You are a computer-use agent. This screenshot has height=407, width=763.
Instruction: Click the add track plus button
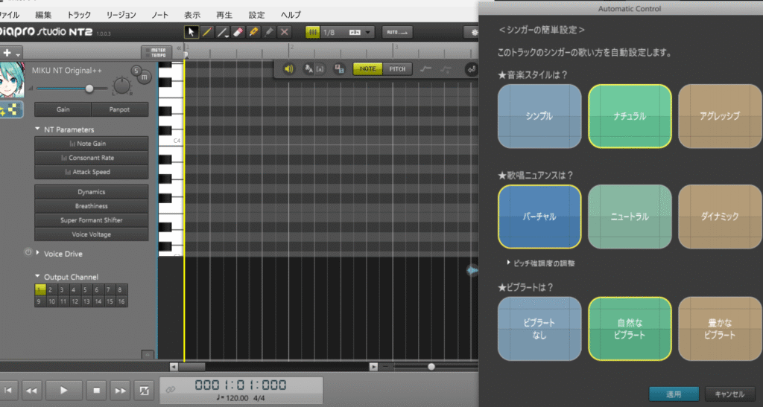[7, 52]
